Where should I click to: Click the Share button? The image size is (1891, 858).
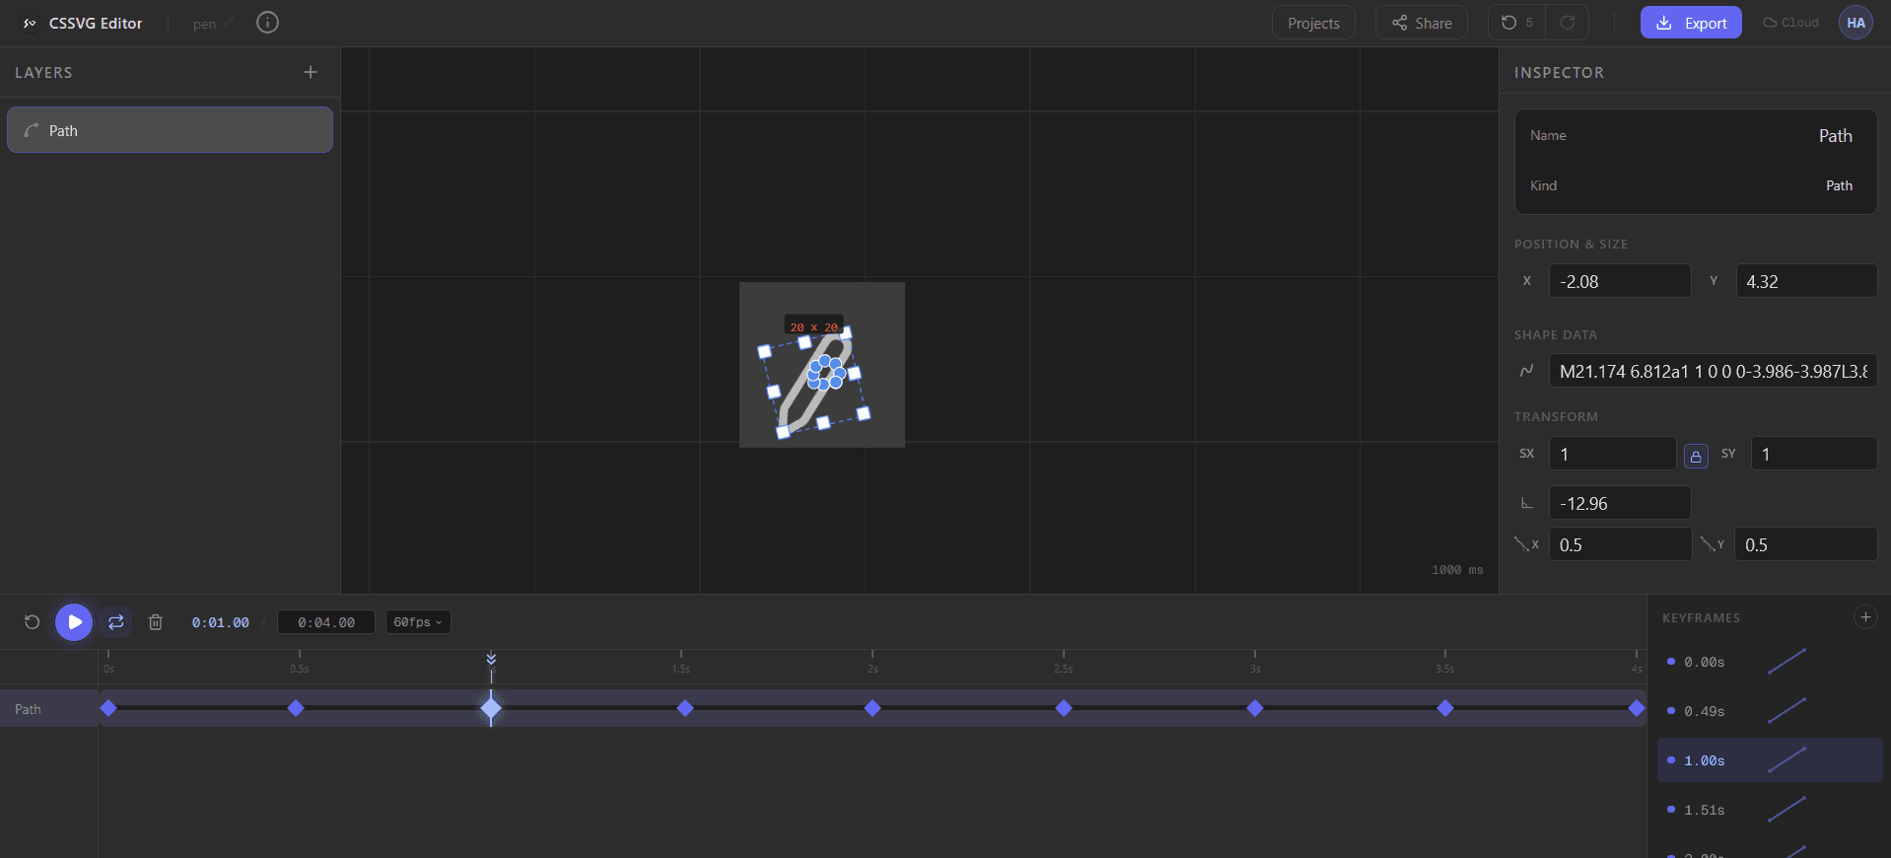point(1422,23)
